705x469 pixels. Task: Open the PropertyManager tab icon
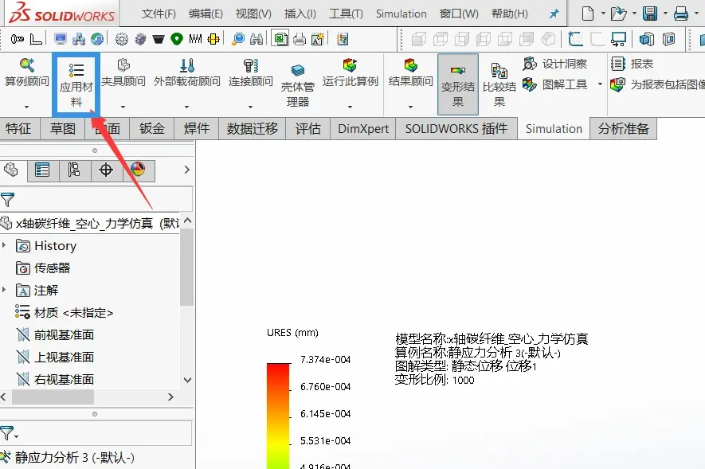[x=43, y=170]
